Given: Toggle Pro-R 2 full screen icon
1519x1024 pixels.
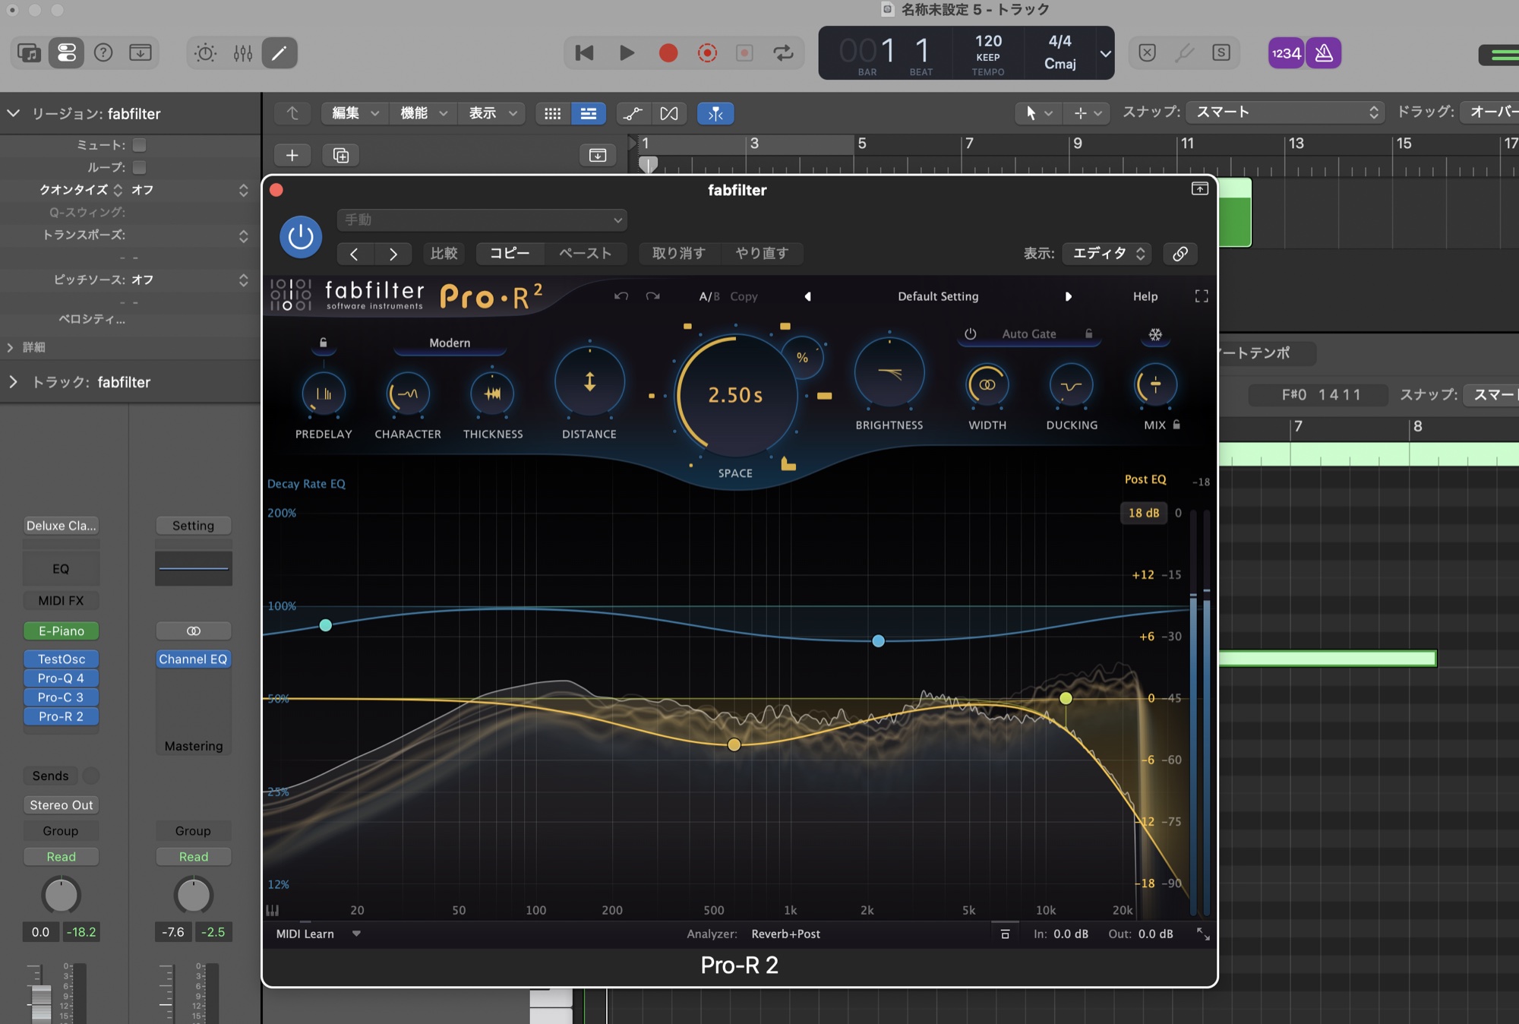Looking at the screenshot, I should 1202,296.
